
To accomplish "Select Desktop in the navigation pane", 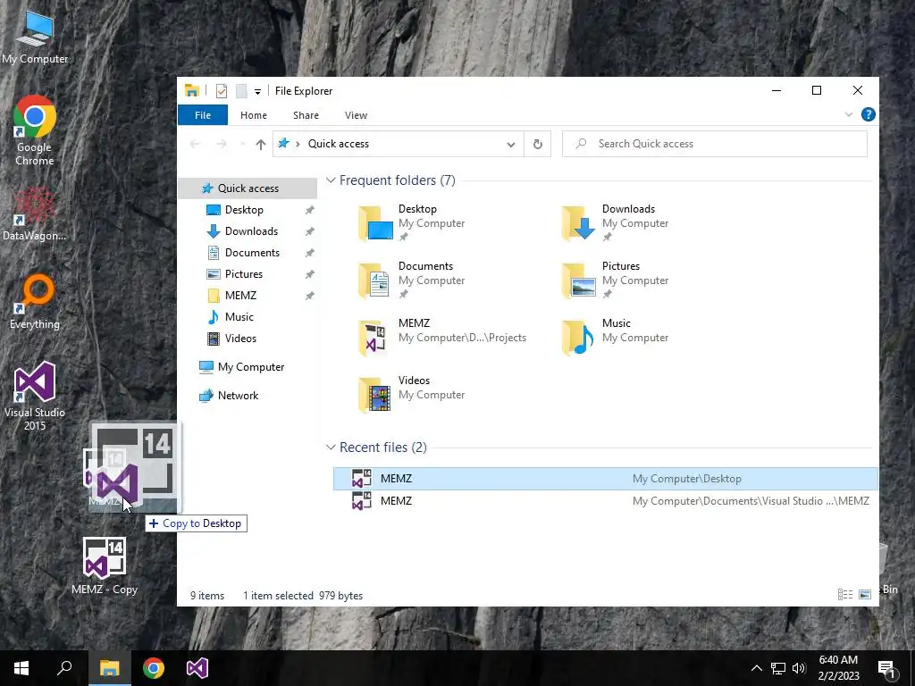I will click(x=244, y=209).
